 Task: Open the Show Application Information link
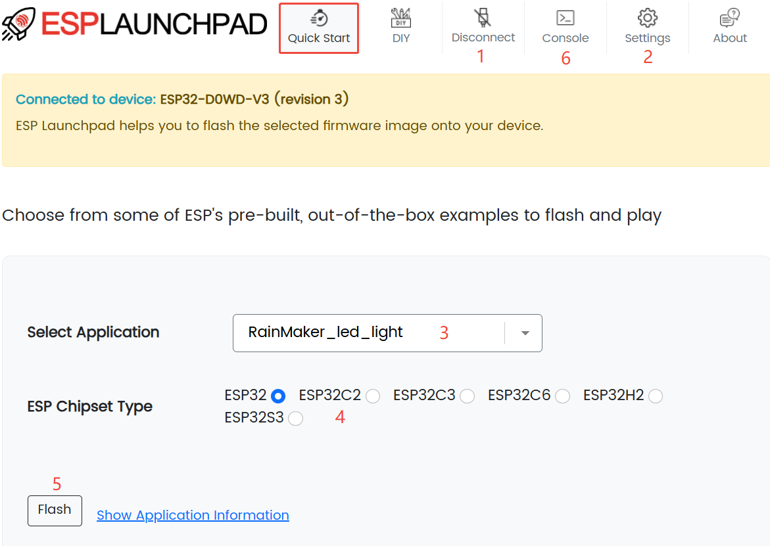(x=193, y=515)
